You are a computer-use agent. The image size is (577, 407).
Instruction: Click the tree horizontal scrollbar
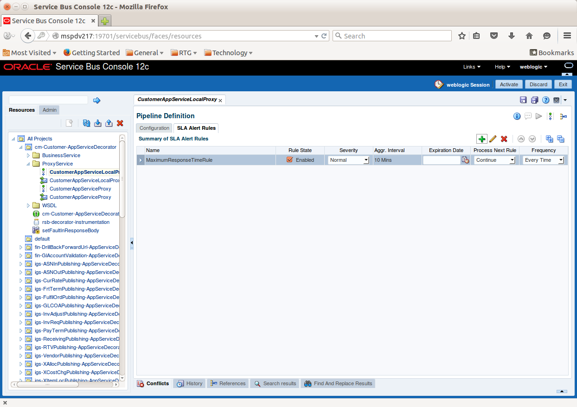48,384
